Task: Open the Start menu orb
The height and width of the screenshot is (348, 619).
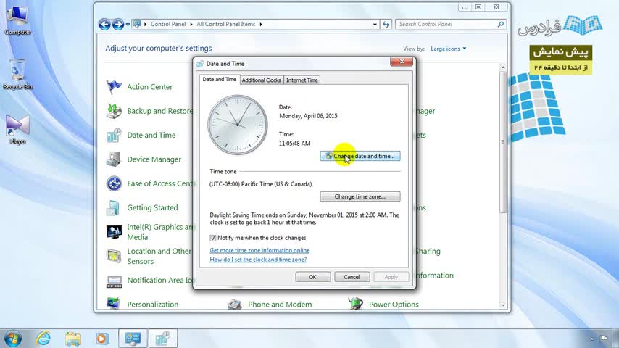Action: pos(12,339)
